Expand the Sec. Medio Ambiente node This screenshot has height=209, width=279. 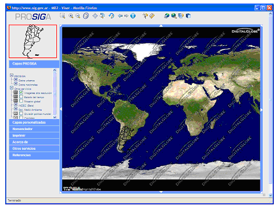click(x=16, y=109)
